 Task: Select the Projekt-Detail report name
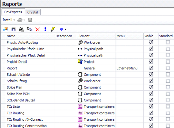point(17,62)
